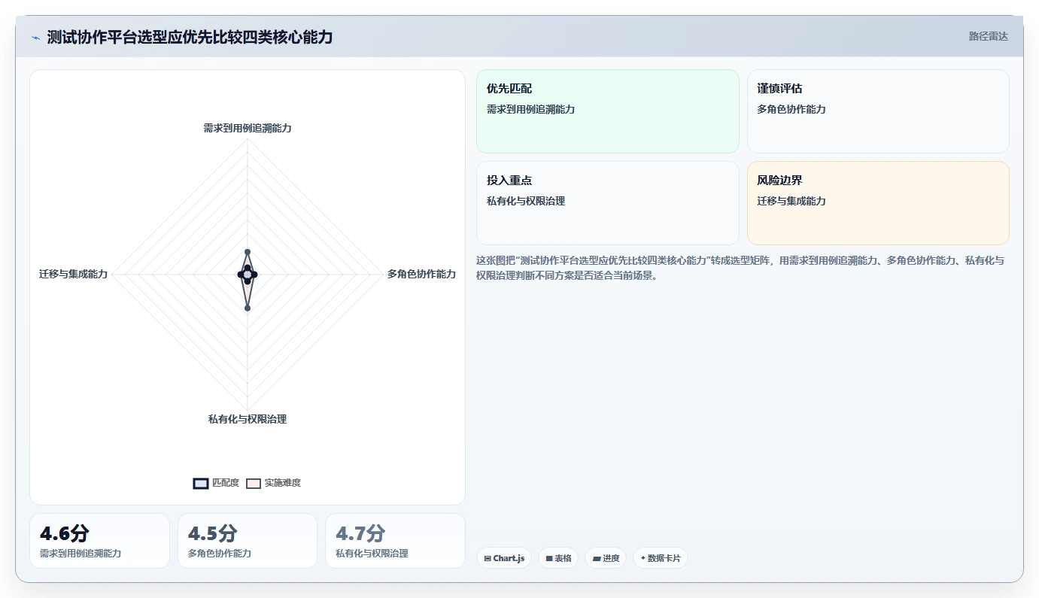Select the 谨慎评估 card
The image size is (1039, 598).
[x=878, y=111]
